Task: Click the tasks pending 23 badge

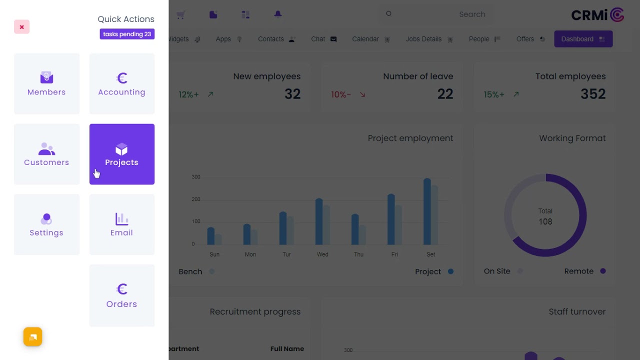Action: tap(127, 34)
